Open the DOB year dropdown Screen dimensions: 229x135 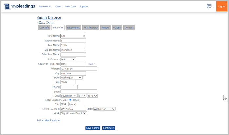(x=92, y=96)
